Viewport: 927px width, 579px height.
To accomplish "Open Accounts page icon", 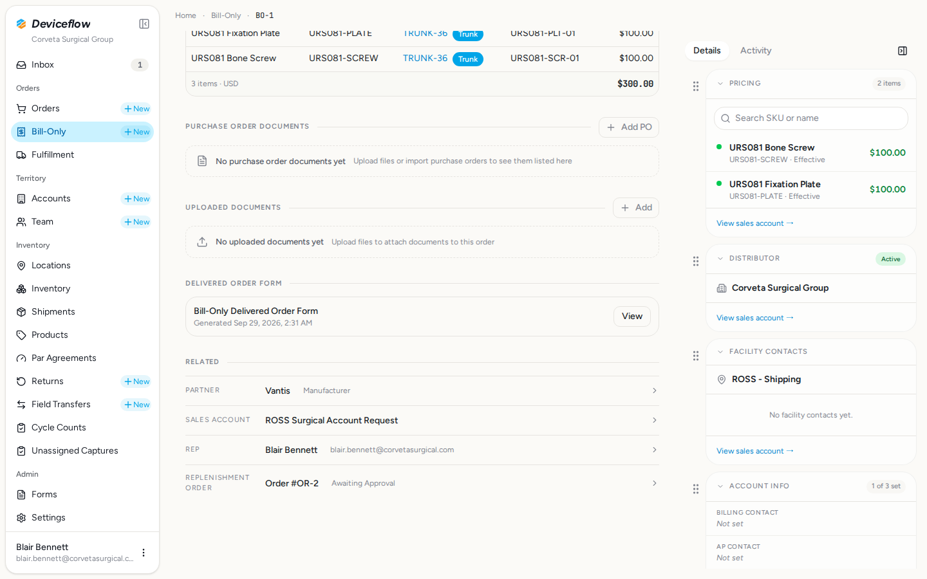I will click(21, 199).
